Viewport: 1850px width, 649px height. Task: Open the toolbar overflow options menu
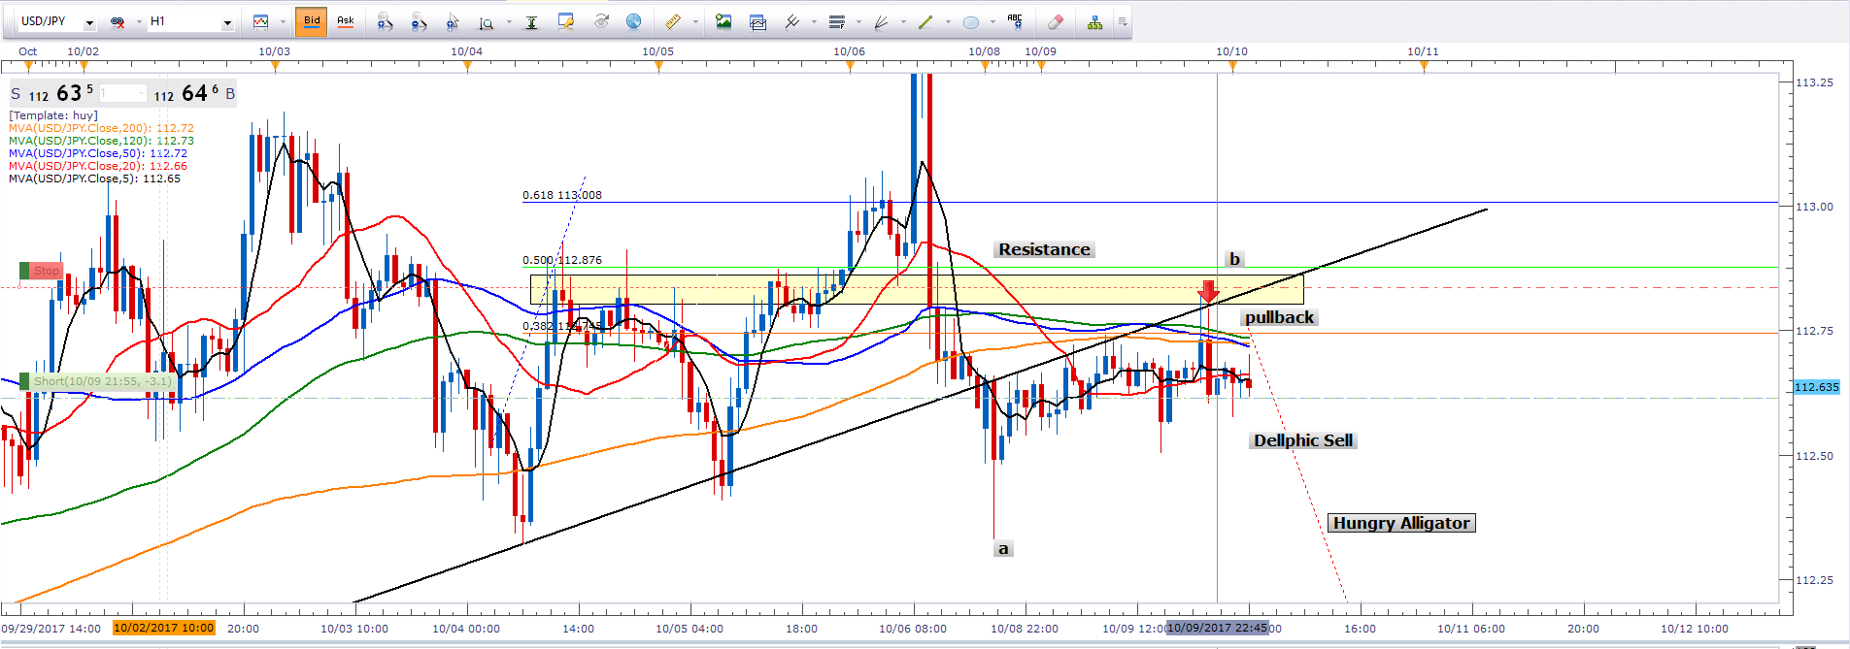tap(1123, 21)
